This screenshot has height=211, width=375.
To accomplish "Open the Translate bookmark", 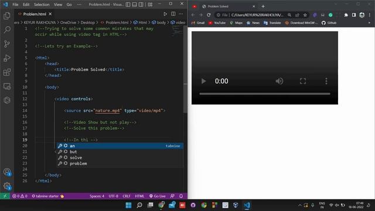I will click(x=272, y=23).
